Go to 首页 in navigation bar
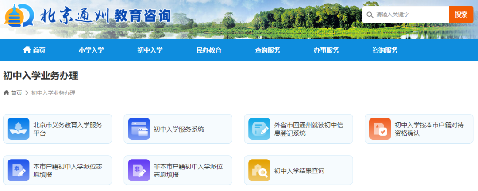The height and width of the screenshot is (191, 478). pos(34,50)
